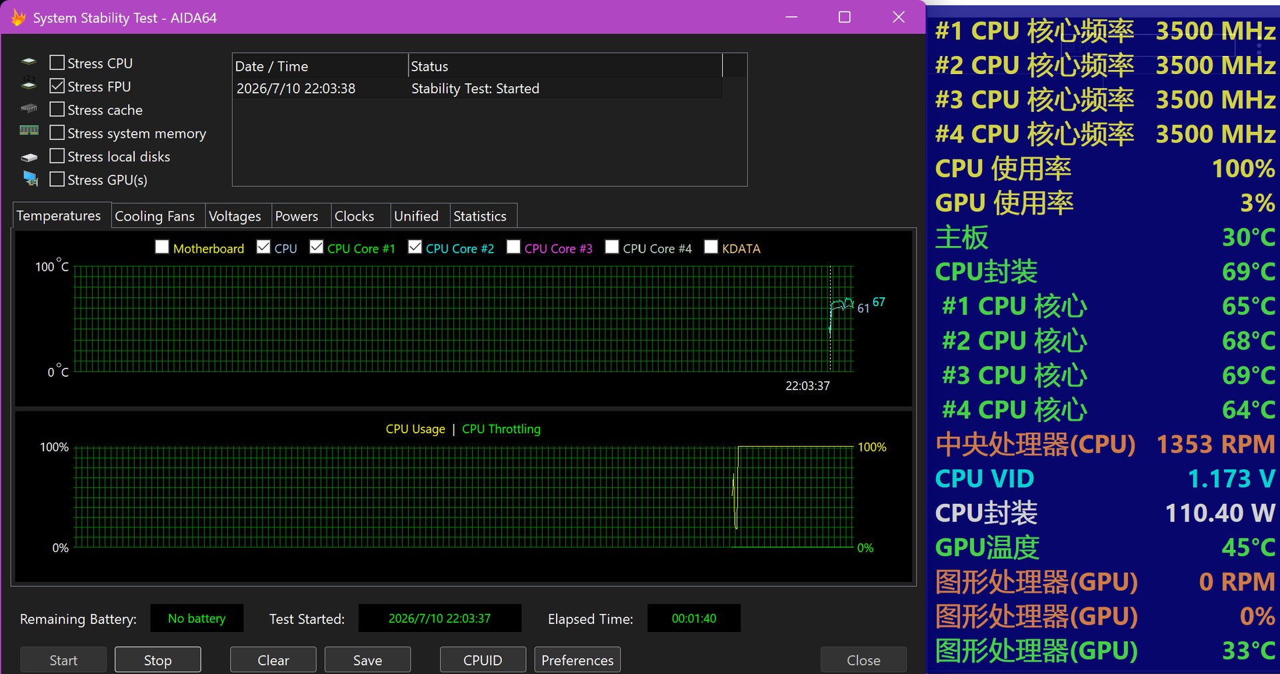
Task: Click the Test Started time field
Action: tap(440, 618)
